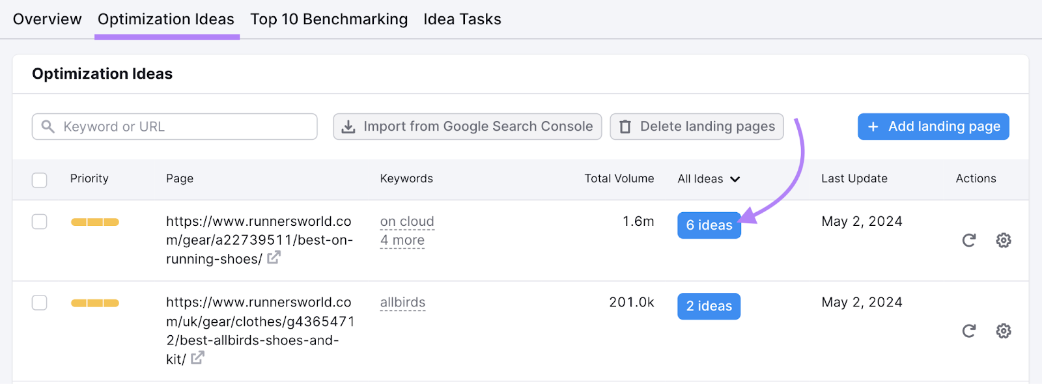Switch to Top 10 Benchmarking tab

tap(329, 19)
